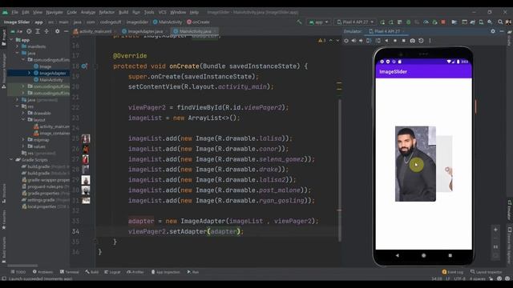The image size is (513, 288).
Task: Click the Make Project hammer icon
Action: [x=299, y=22]
